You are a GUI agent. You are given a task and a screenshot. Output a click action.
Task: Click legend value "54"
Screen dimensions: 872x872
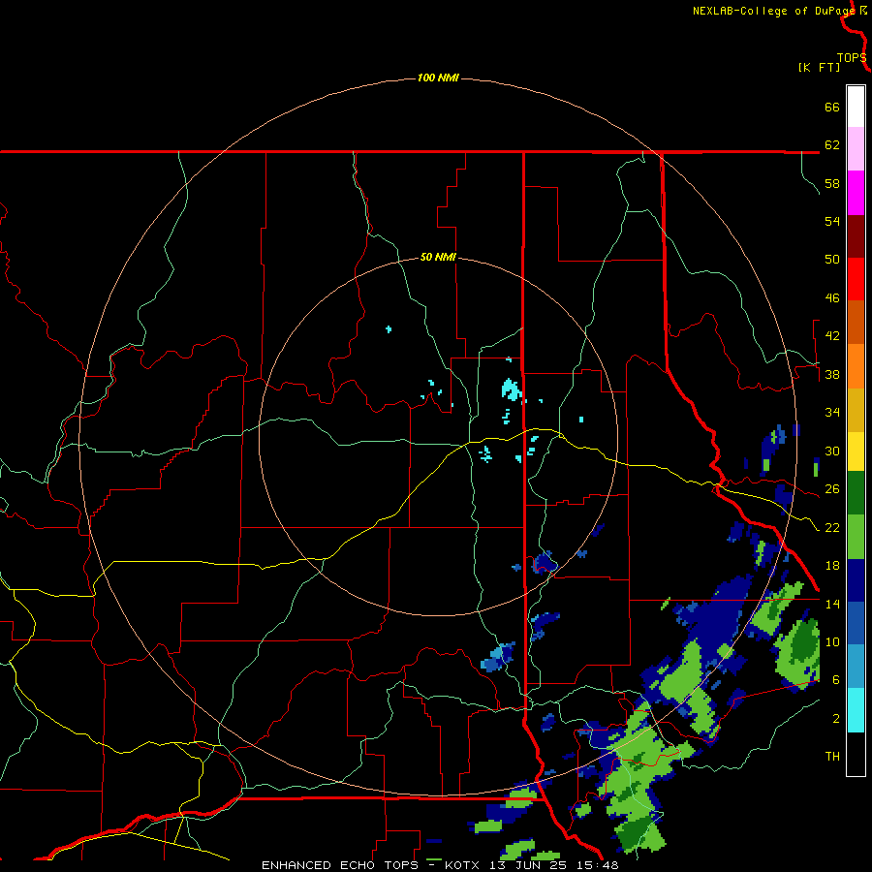832,221
